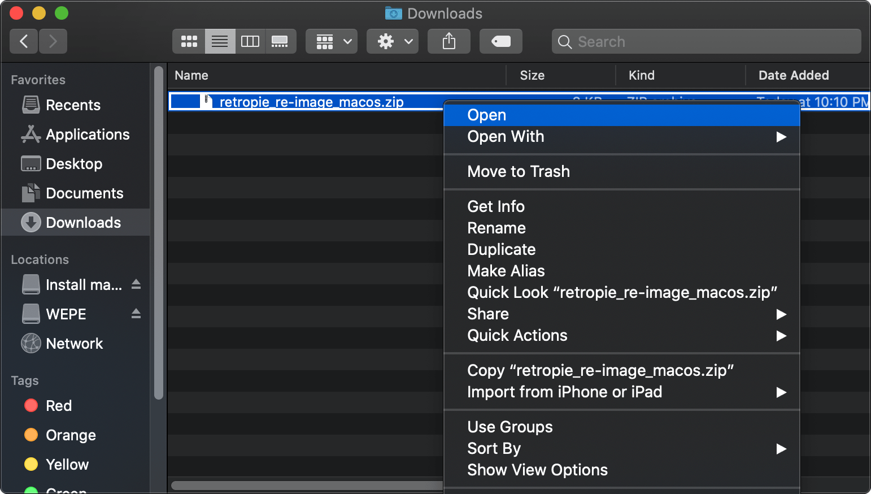This screenshot has height=494, width=871.
Task: Quick Look the retropie zip file
Action: 621,292
